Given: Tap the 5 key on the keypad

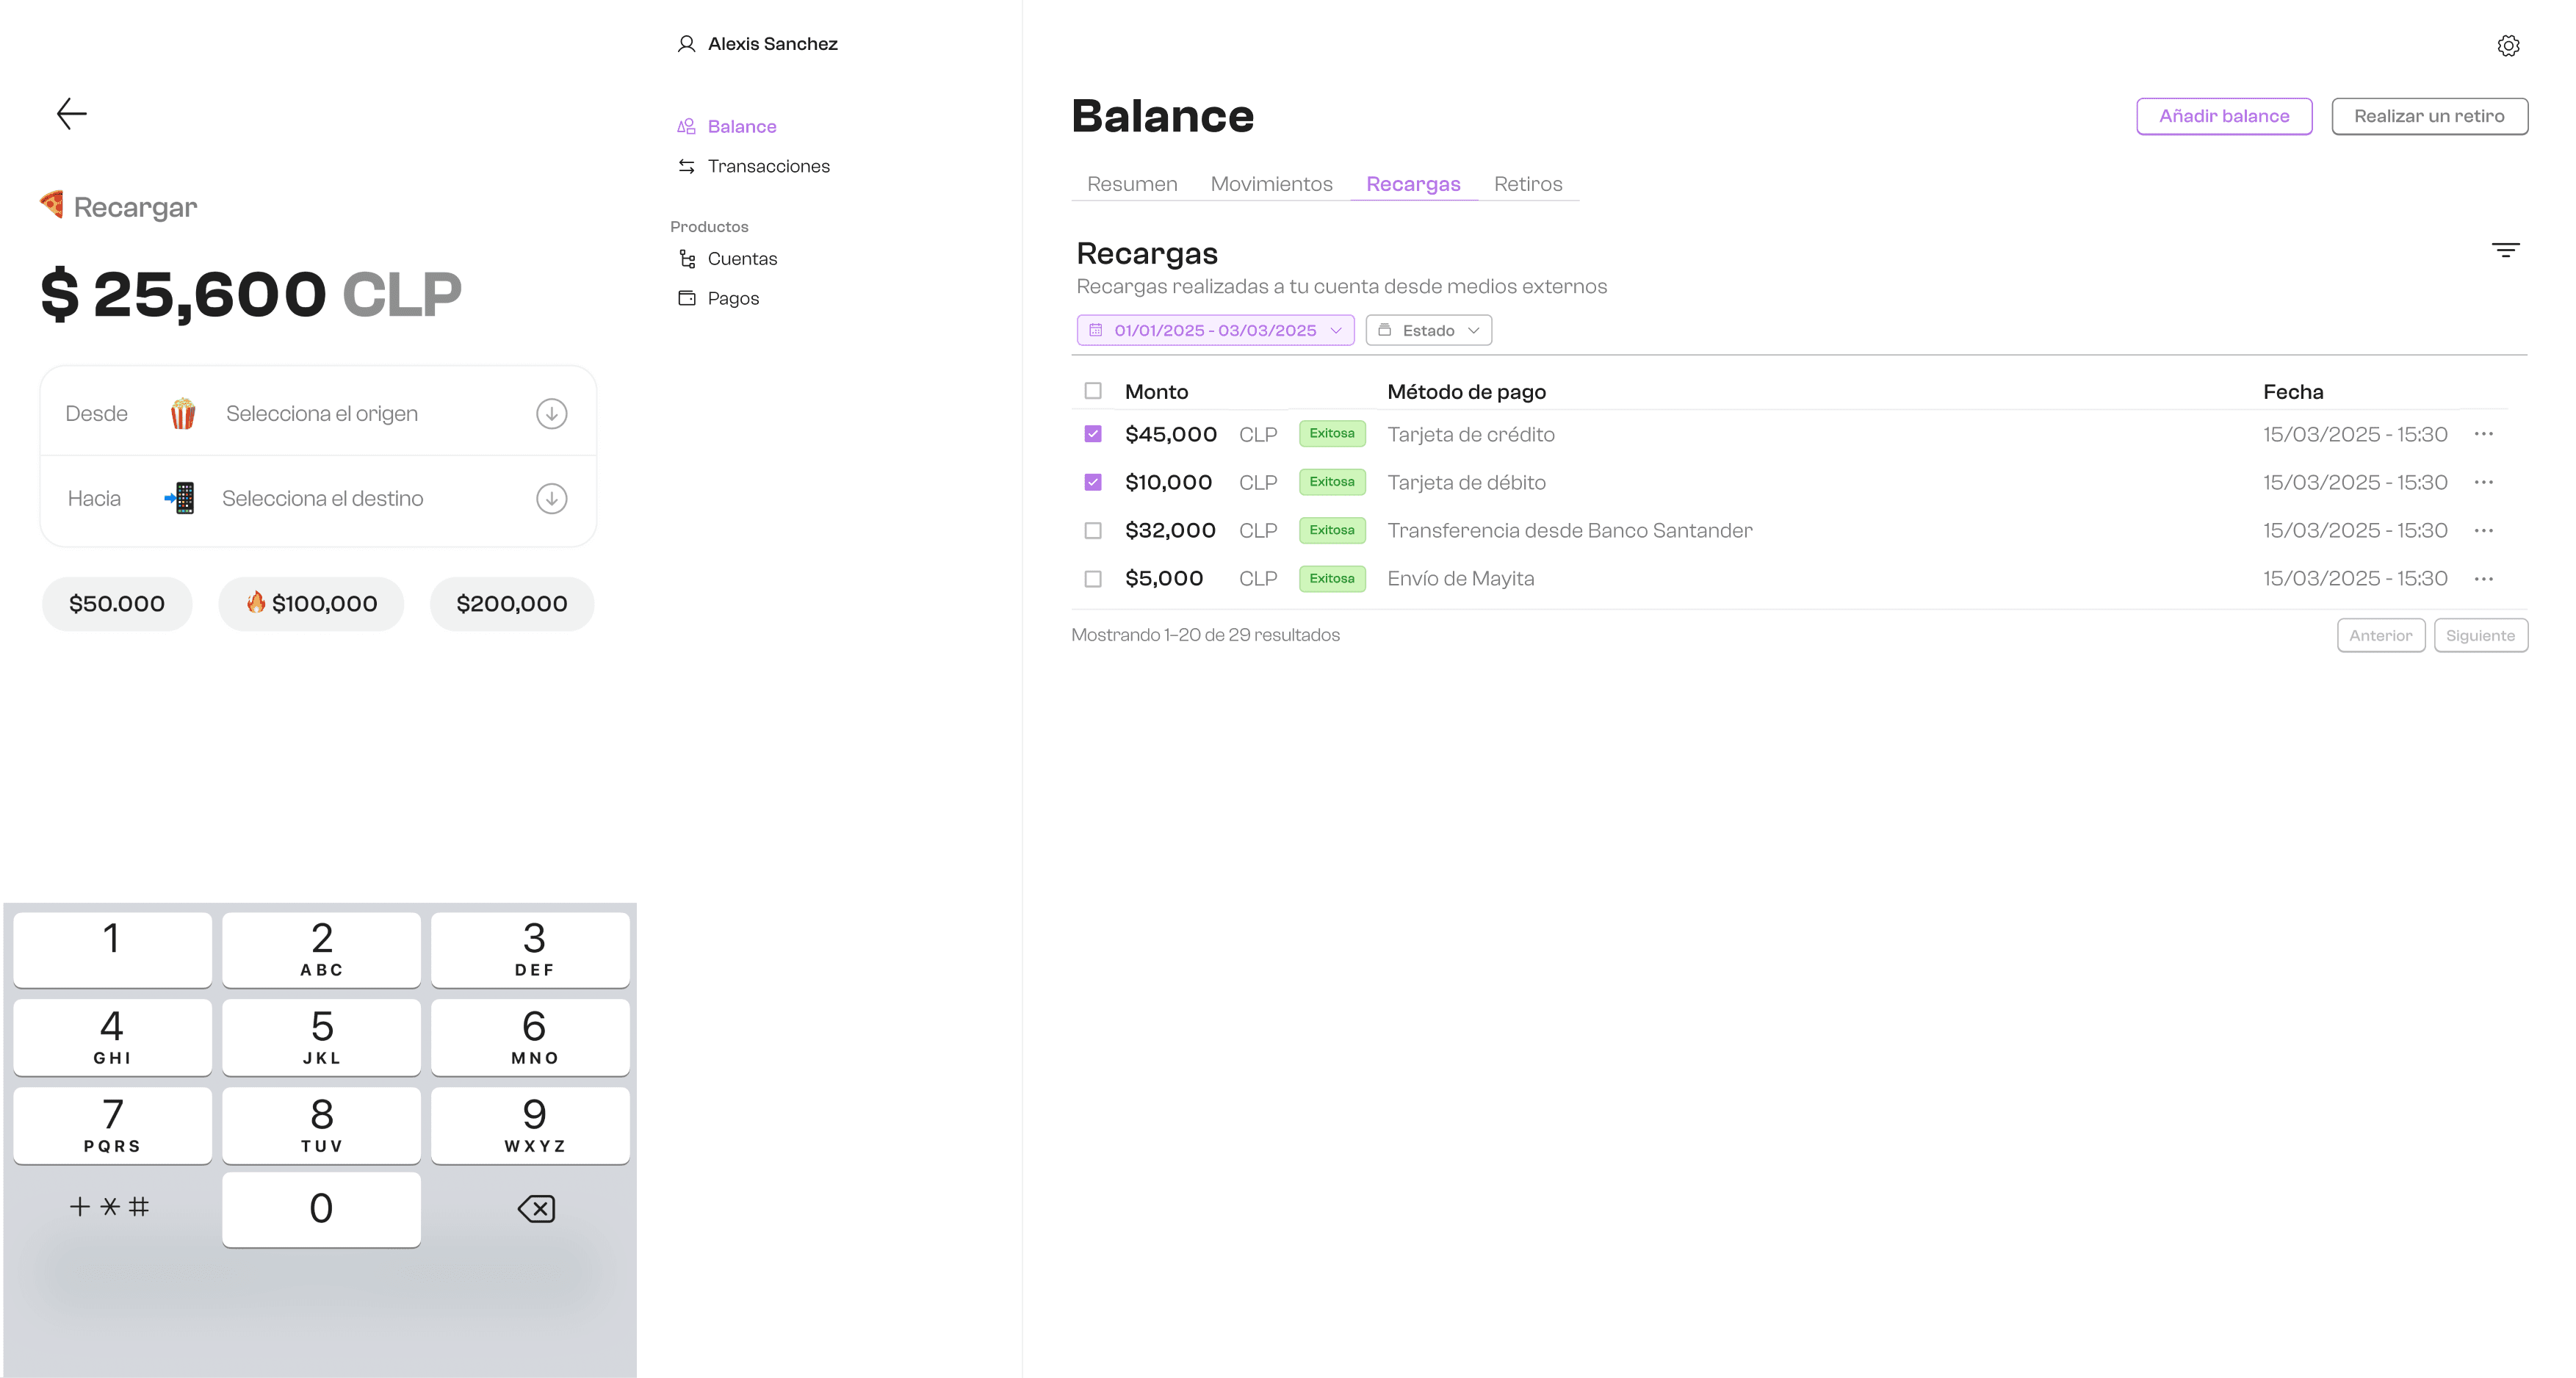Looking at the screenshot, I should coord(321,1037).
